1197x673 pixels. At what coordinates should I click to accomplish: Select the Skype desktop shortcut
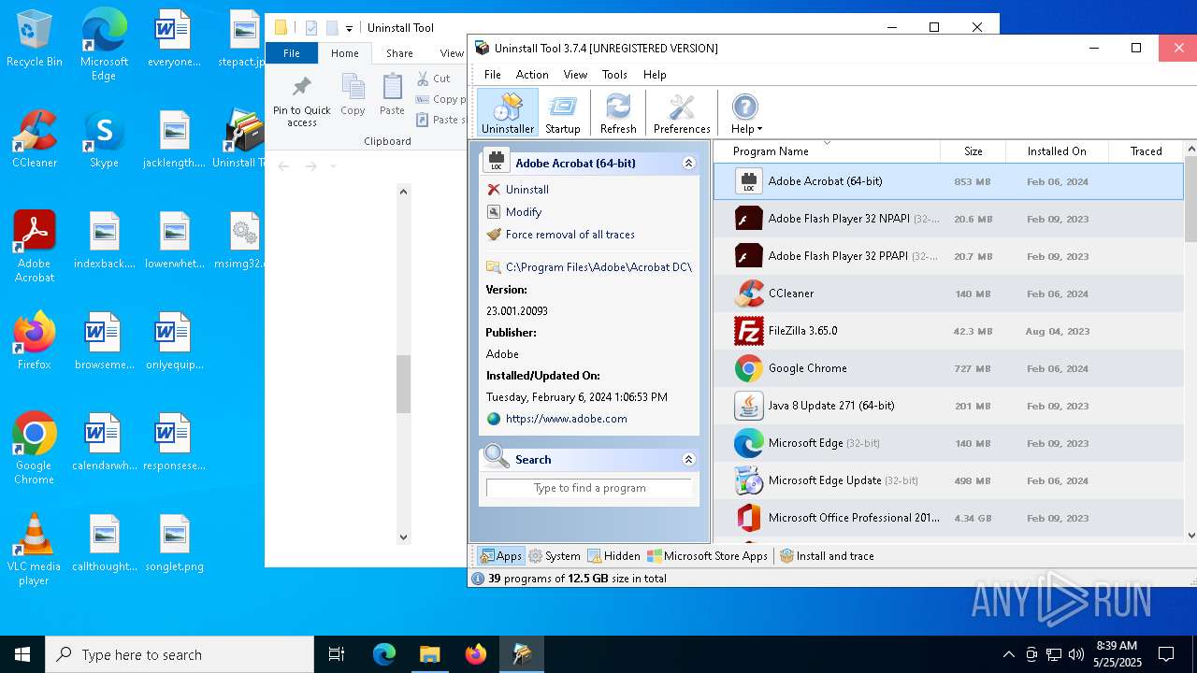[104, 140]
